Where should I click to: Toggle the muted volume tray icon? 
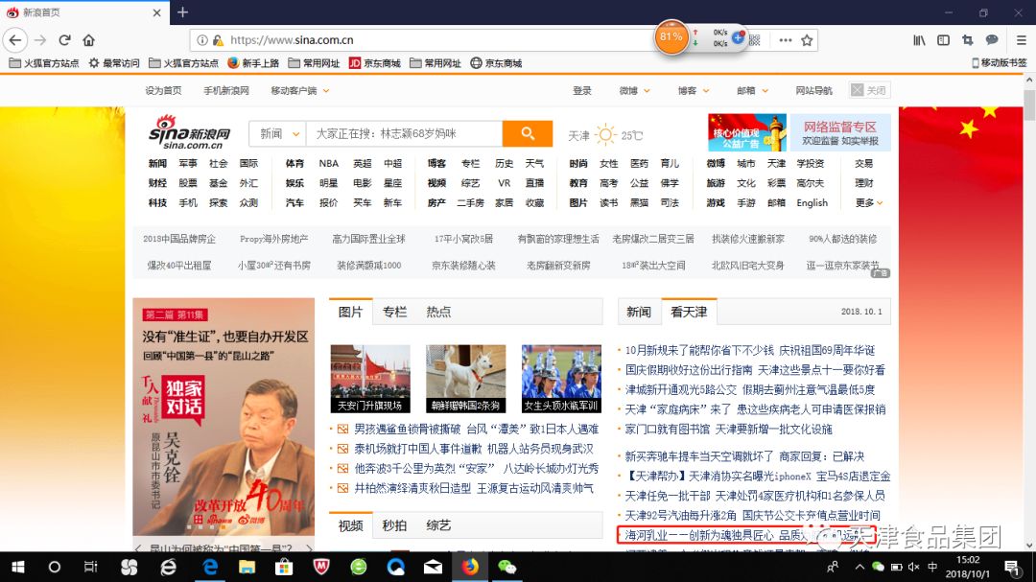[914, 567]
